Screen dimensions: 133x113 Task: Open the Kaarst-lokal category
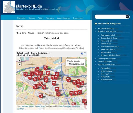tap(106, 44)
